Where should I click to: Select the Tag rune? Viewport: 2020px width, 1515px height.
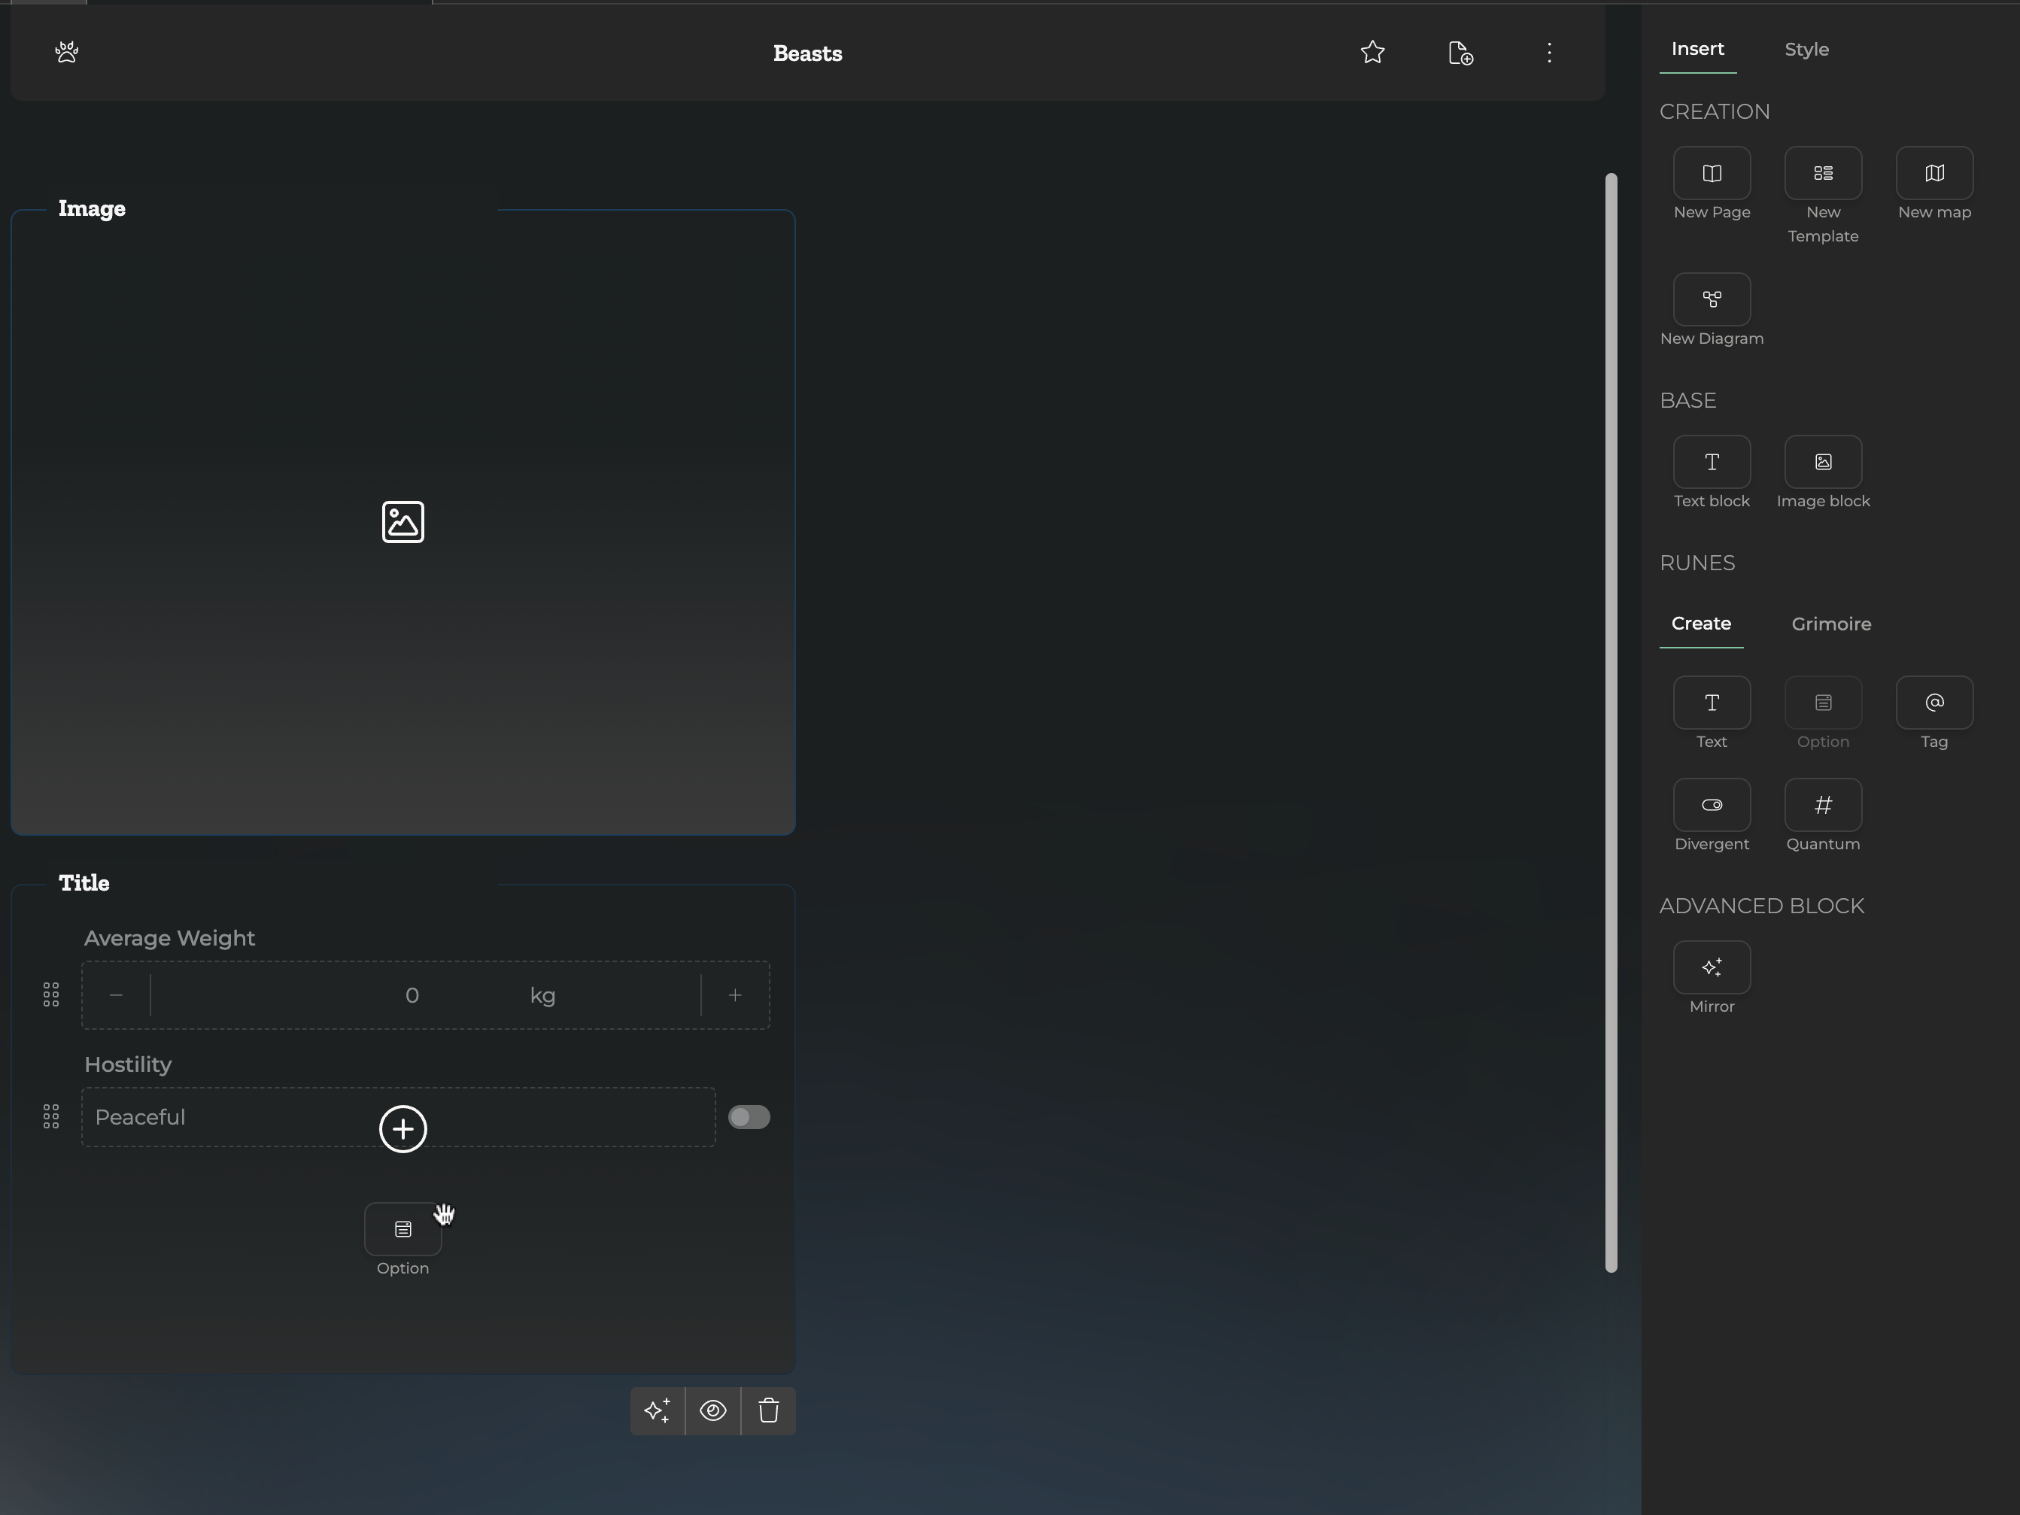click(1933, 703)
